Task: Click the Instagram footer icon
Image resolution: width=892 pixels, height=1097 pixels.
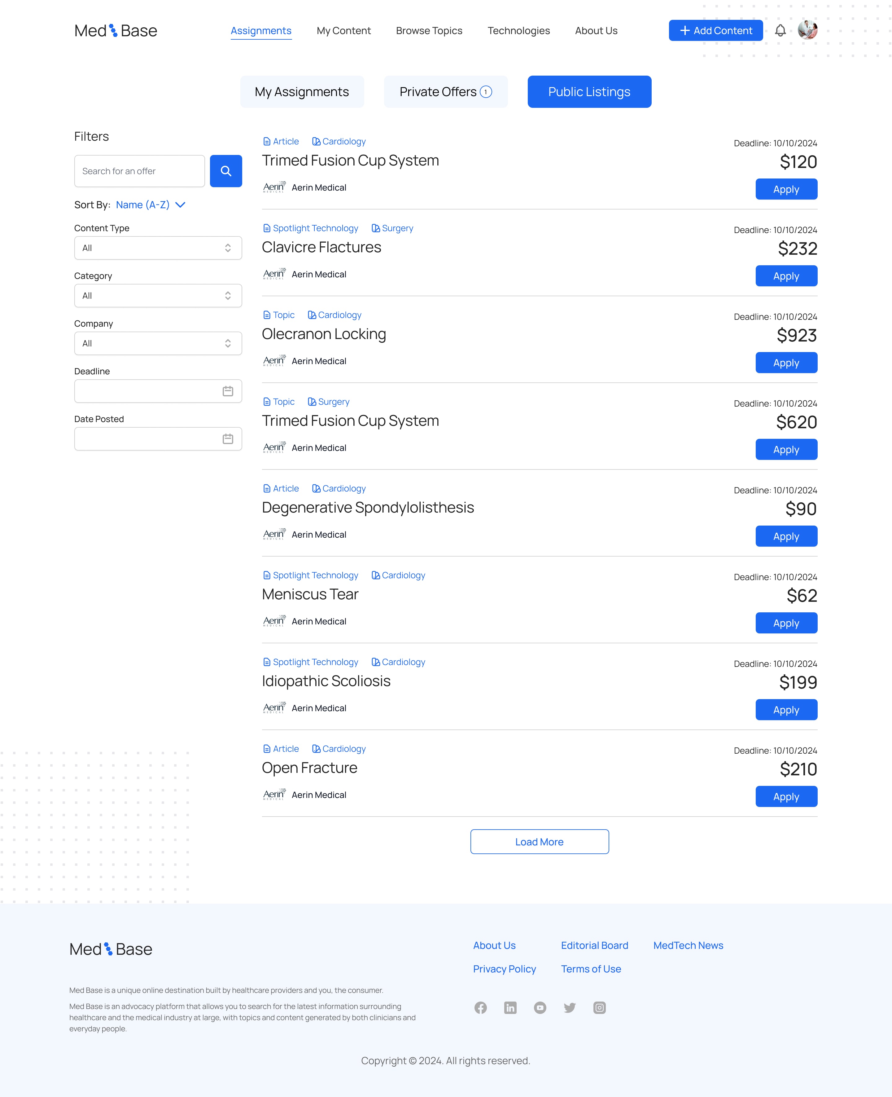Action: 599,1007
